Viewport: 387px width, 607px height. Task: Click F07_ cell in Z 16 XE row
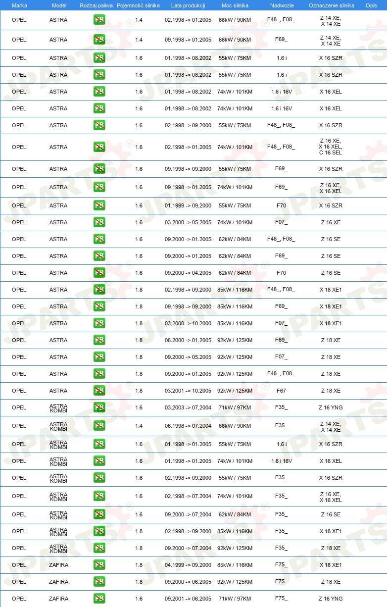pyautogui.click(x=281, y=222)
